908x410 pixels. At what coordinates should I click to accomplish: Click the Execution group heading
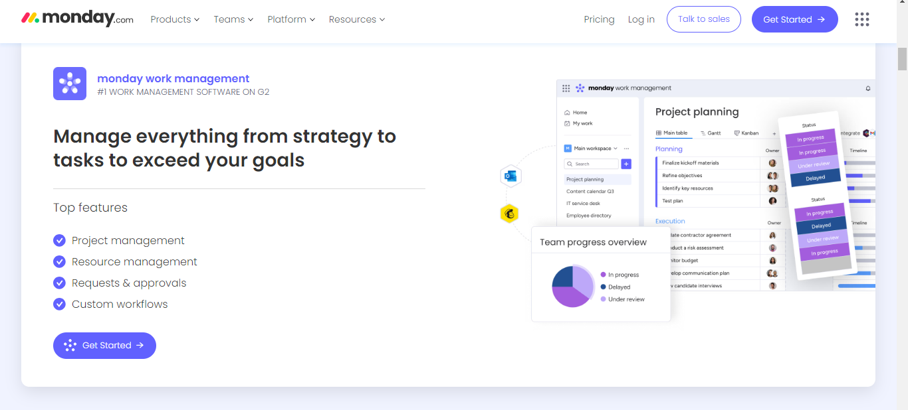click(x=670, y=222)
